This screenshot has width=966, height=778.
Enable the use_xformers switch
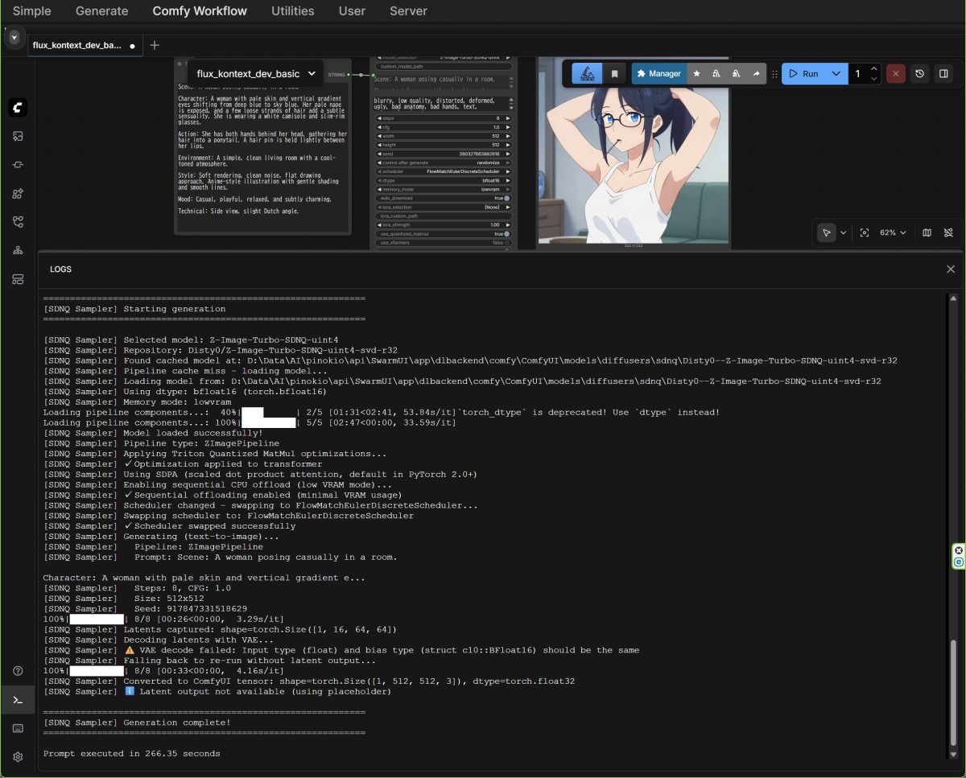pyautogui.click(x=506, y=243)
